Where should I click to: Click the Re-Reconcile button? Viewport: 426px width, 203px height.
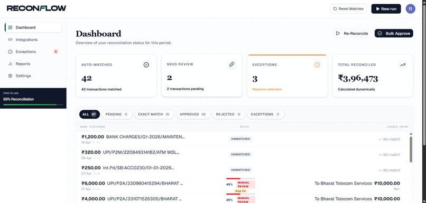point(352,33)
